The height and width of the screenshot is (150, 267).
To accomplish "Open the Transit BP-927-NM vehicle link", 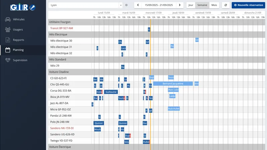I will pyautogui.click(x=61, y=28).
